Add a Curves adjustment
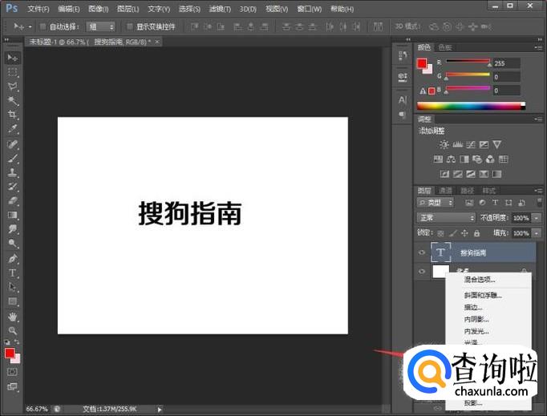 pos(471,144)
